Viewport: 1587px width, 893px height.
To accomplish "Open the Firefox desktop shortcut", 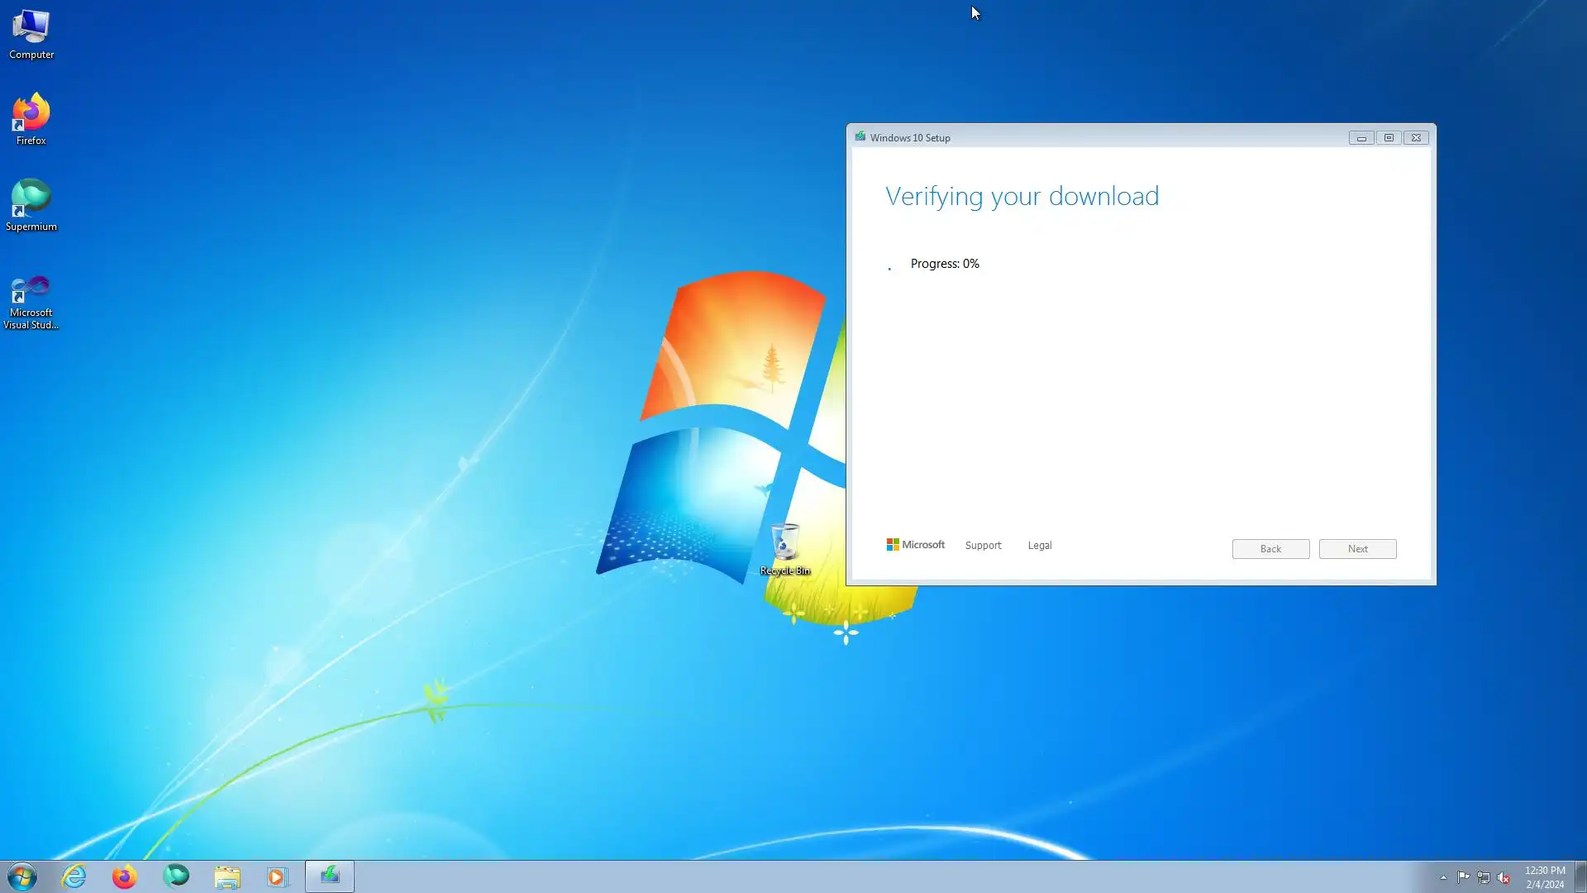I will pyautogui.click(x=31, y=118).
